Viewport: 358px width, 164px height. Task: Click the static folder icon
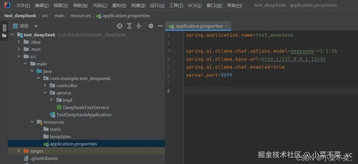[x=46, y=129]
